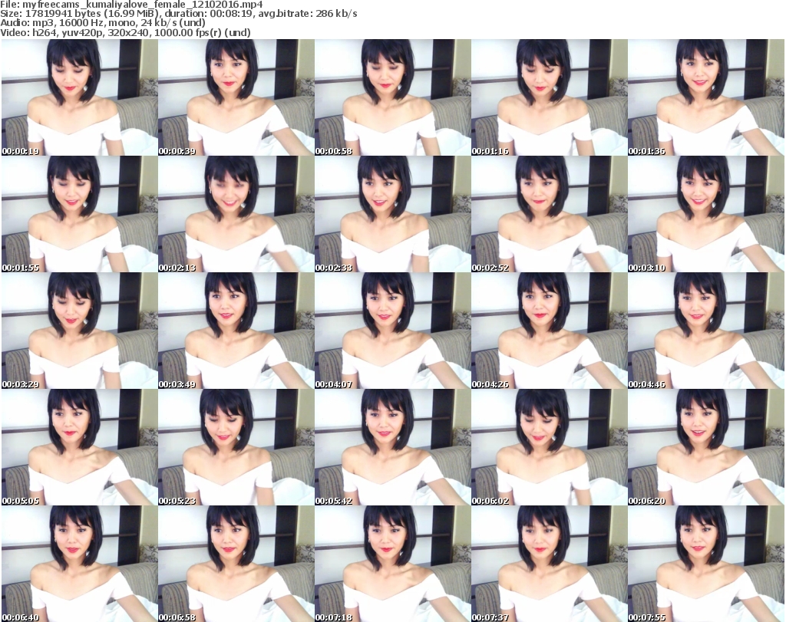Choose the preview frame marked 00:05:23
Screen dimensions: 786x622
click(236, 447)
